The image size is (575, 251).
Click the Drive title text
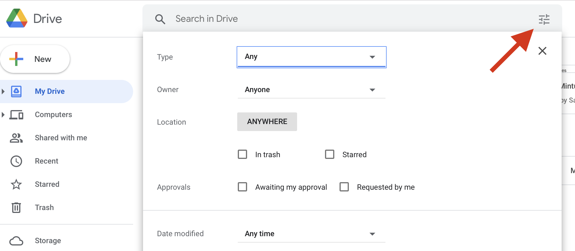click(x=48, y=19)
